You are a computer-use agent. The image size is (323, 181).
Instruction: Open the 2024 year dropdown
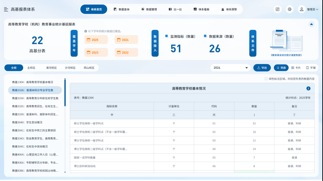[x=230, y=68]
